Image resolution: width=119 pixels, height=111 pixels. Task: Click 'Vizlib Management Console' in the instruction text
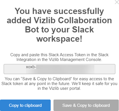[x=75, y=60]
